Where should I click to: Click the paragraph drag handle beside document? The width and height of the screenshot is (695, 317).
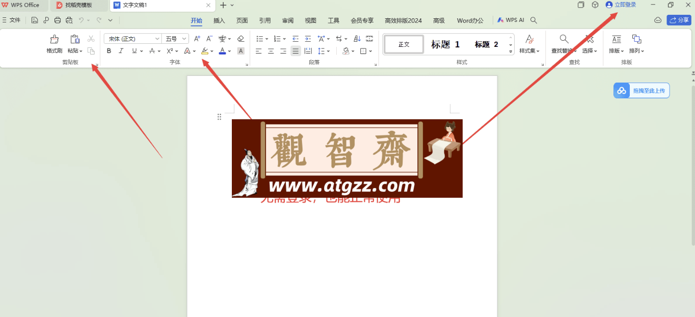[x=219, y=117]
